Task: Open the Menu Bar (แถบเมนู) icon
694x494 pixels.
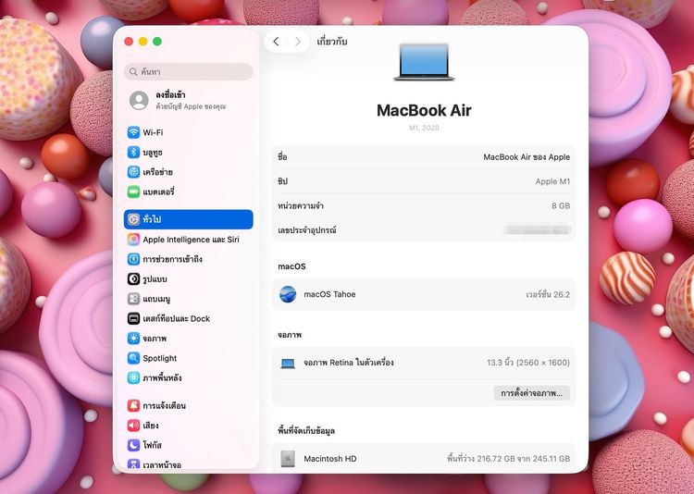Action: click(133, 299)
